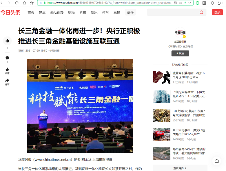226x171 pixels.
Task: Click the share arrow icon
Action: pyautogui.click(x=7, y=80)
